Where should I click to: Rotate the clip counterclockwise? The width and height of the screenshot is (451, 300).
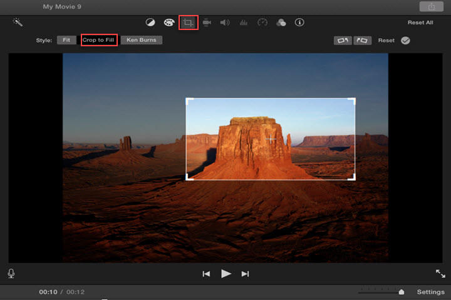[x=343, y=41]
